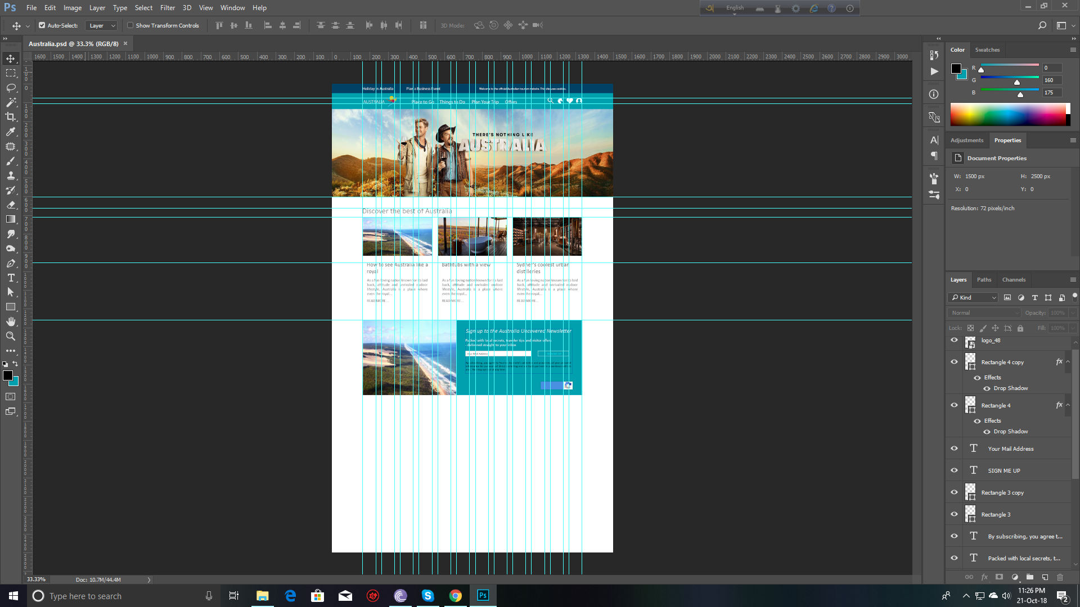1080x607 pixels.
Task: Open the History panel icon
Action: coord(934,55)
